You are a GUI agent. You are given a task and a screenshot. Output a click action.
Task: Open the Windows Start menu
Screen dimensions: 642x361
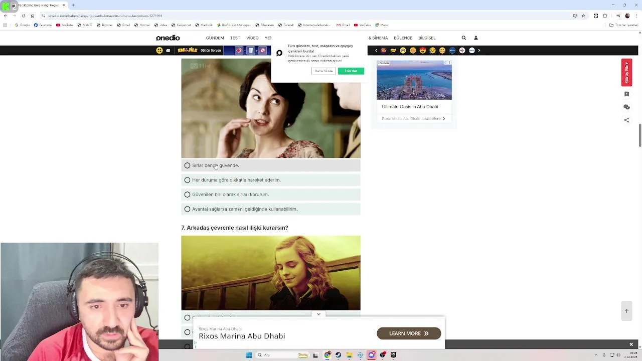tap(249, 355)
